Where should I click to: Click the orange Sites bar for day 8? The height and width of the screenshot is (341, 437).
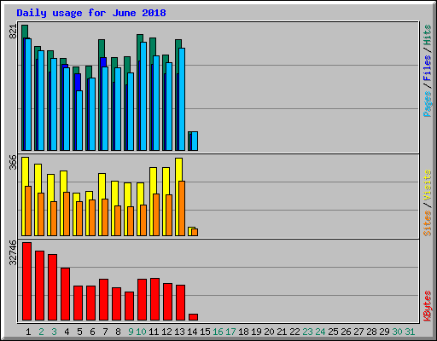[118, 221]
